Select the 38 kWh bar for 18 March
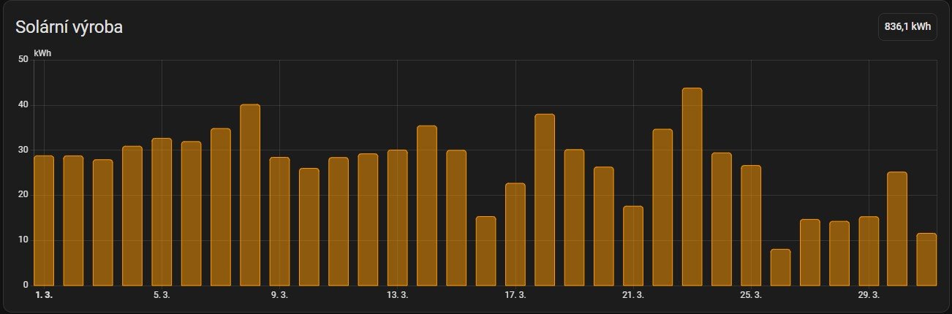This screenshot has width=952, height=314. pyautogui.click(x=545, y=200)
